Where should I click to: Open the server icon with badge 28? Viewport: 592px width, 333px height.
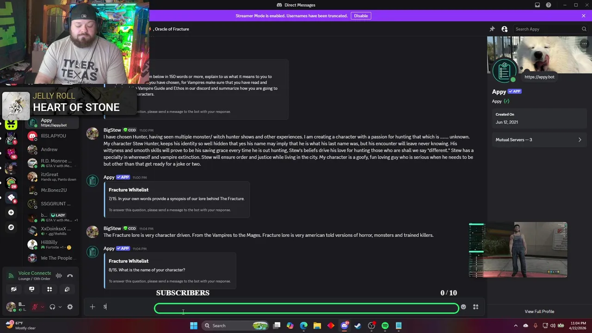click(x=11, y=182)
